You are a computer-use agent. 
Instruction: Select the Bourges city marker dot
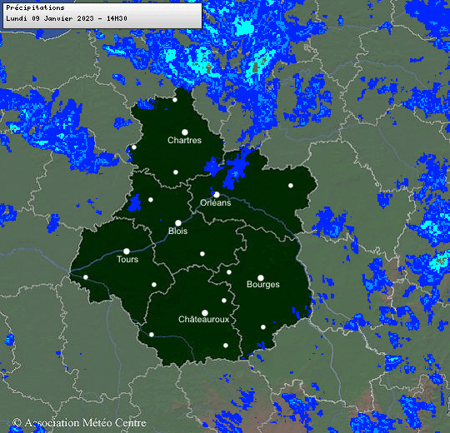coord(261,278)
